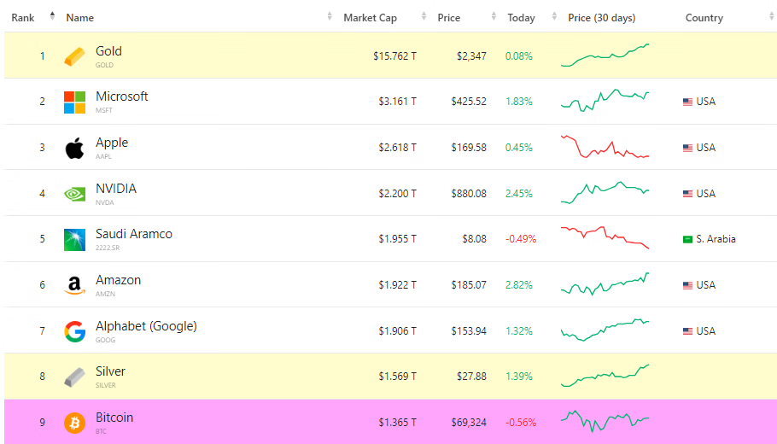Click the Gold bar icon
This screenshot has width=777, height=444.
[74, 56]
